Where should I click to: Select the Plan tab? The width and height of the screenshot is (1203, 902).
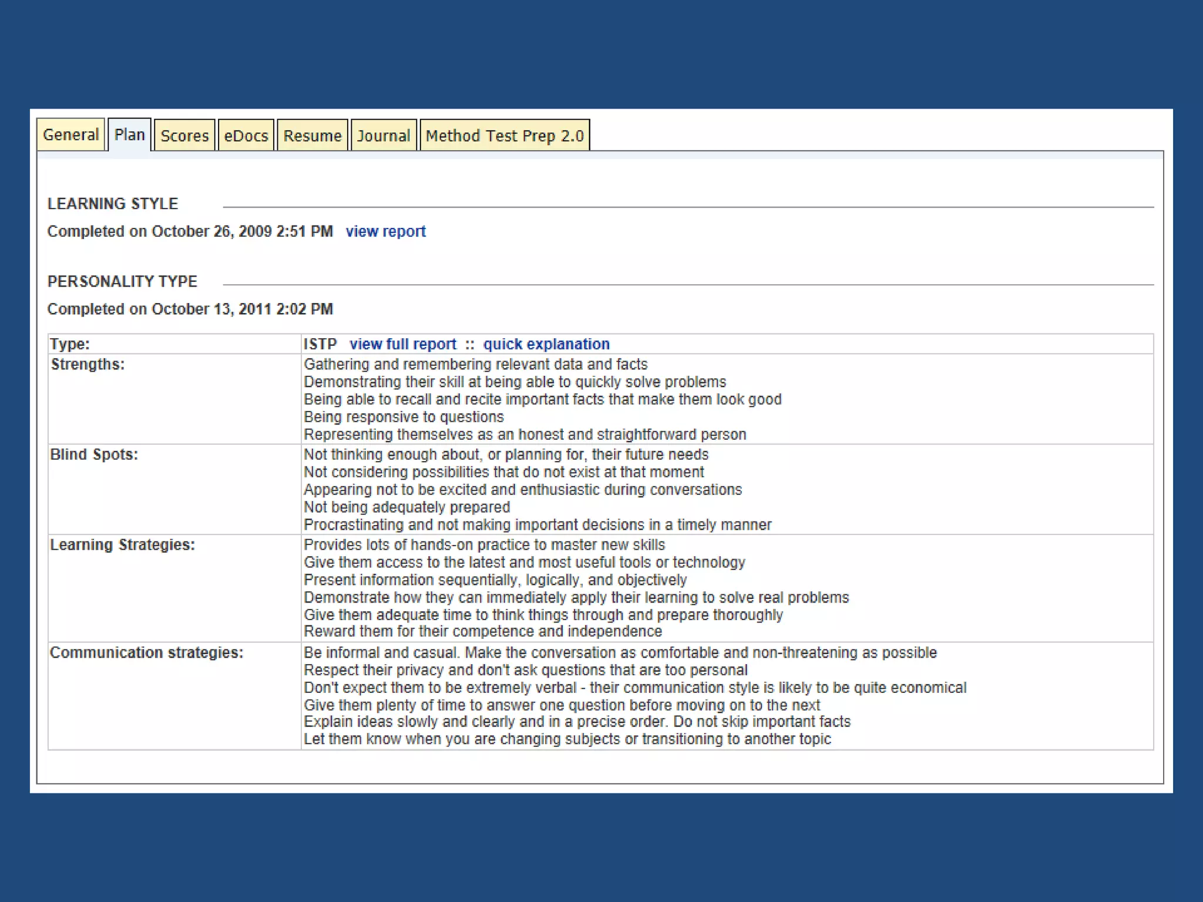click(x=129, y=135)
